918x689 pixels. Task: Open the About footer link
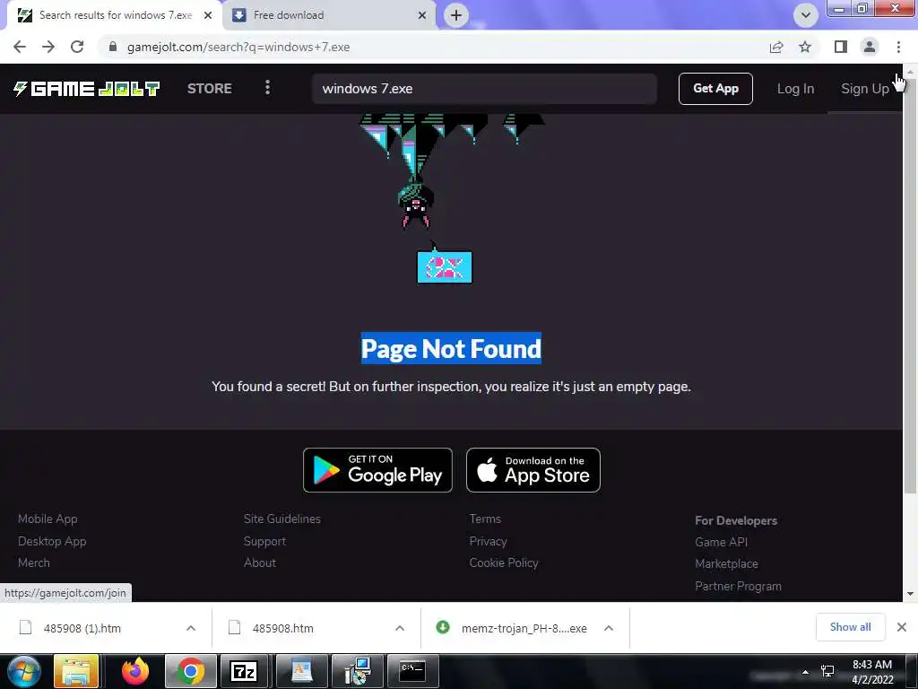coord(259,563)
